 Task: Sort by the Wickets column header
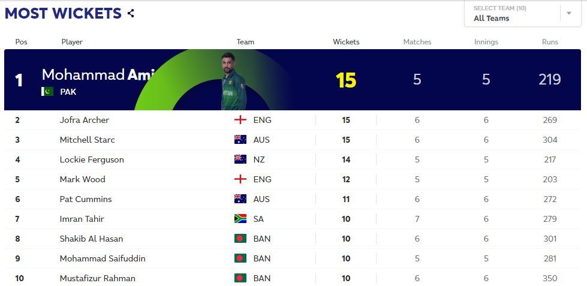click(x=346, y=42)
